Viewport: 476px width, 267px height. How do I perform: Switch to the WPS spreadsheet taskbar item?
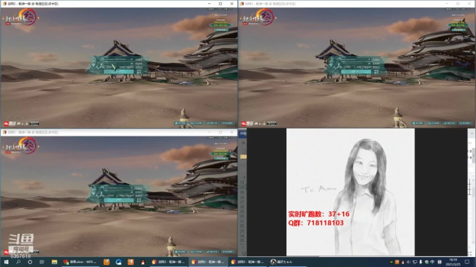pos(80,262)
